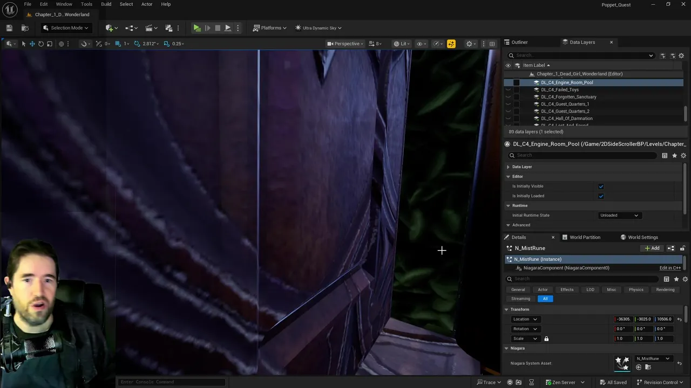
Task: Open the cinematics clapperboard menu
Action: click(x=150, y=28)
